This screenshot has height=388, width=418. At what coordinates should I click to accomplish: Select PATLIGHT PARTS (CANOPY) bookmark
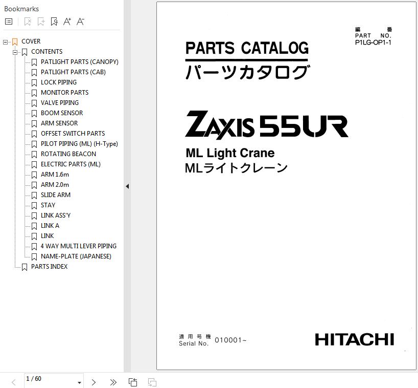(79, 62)
